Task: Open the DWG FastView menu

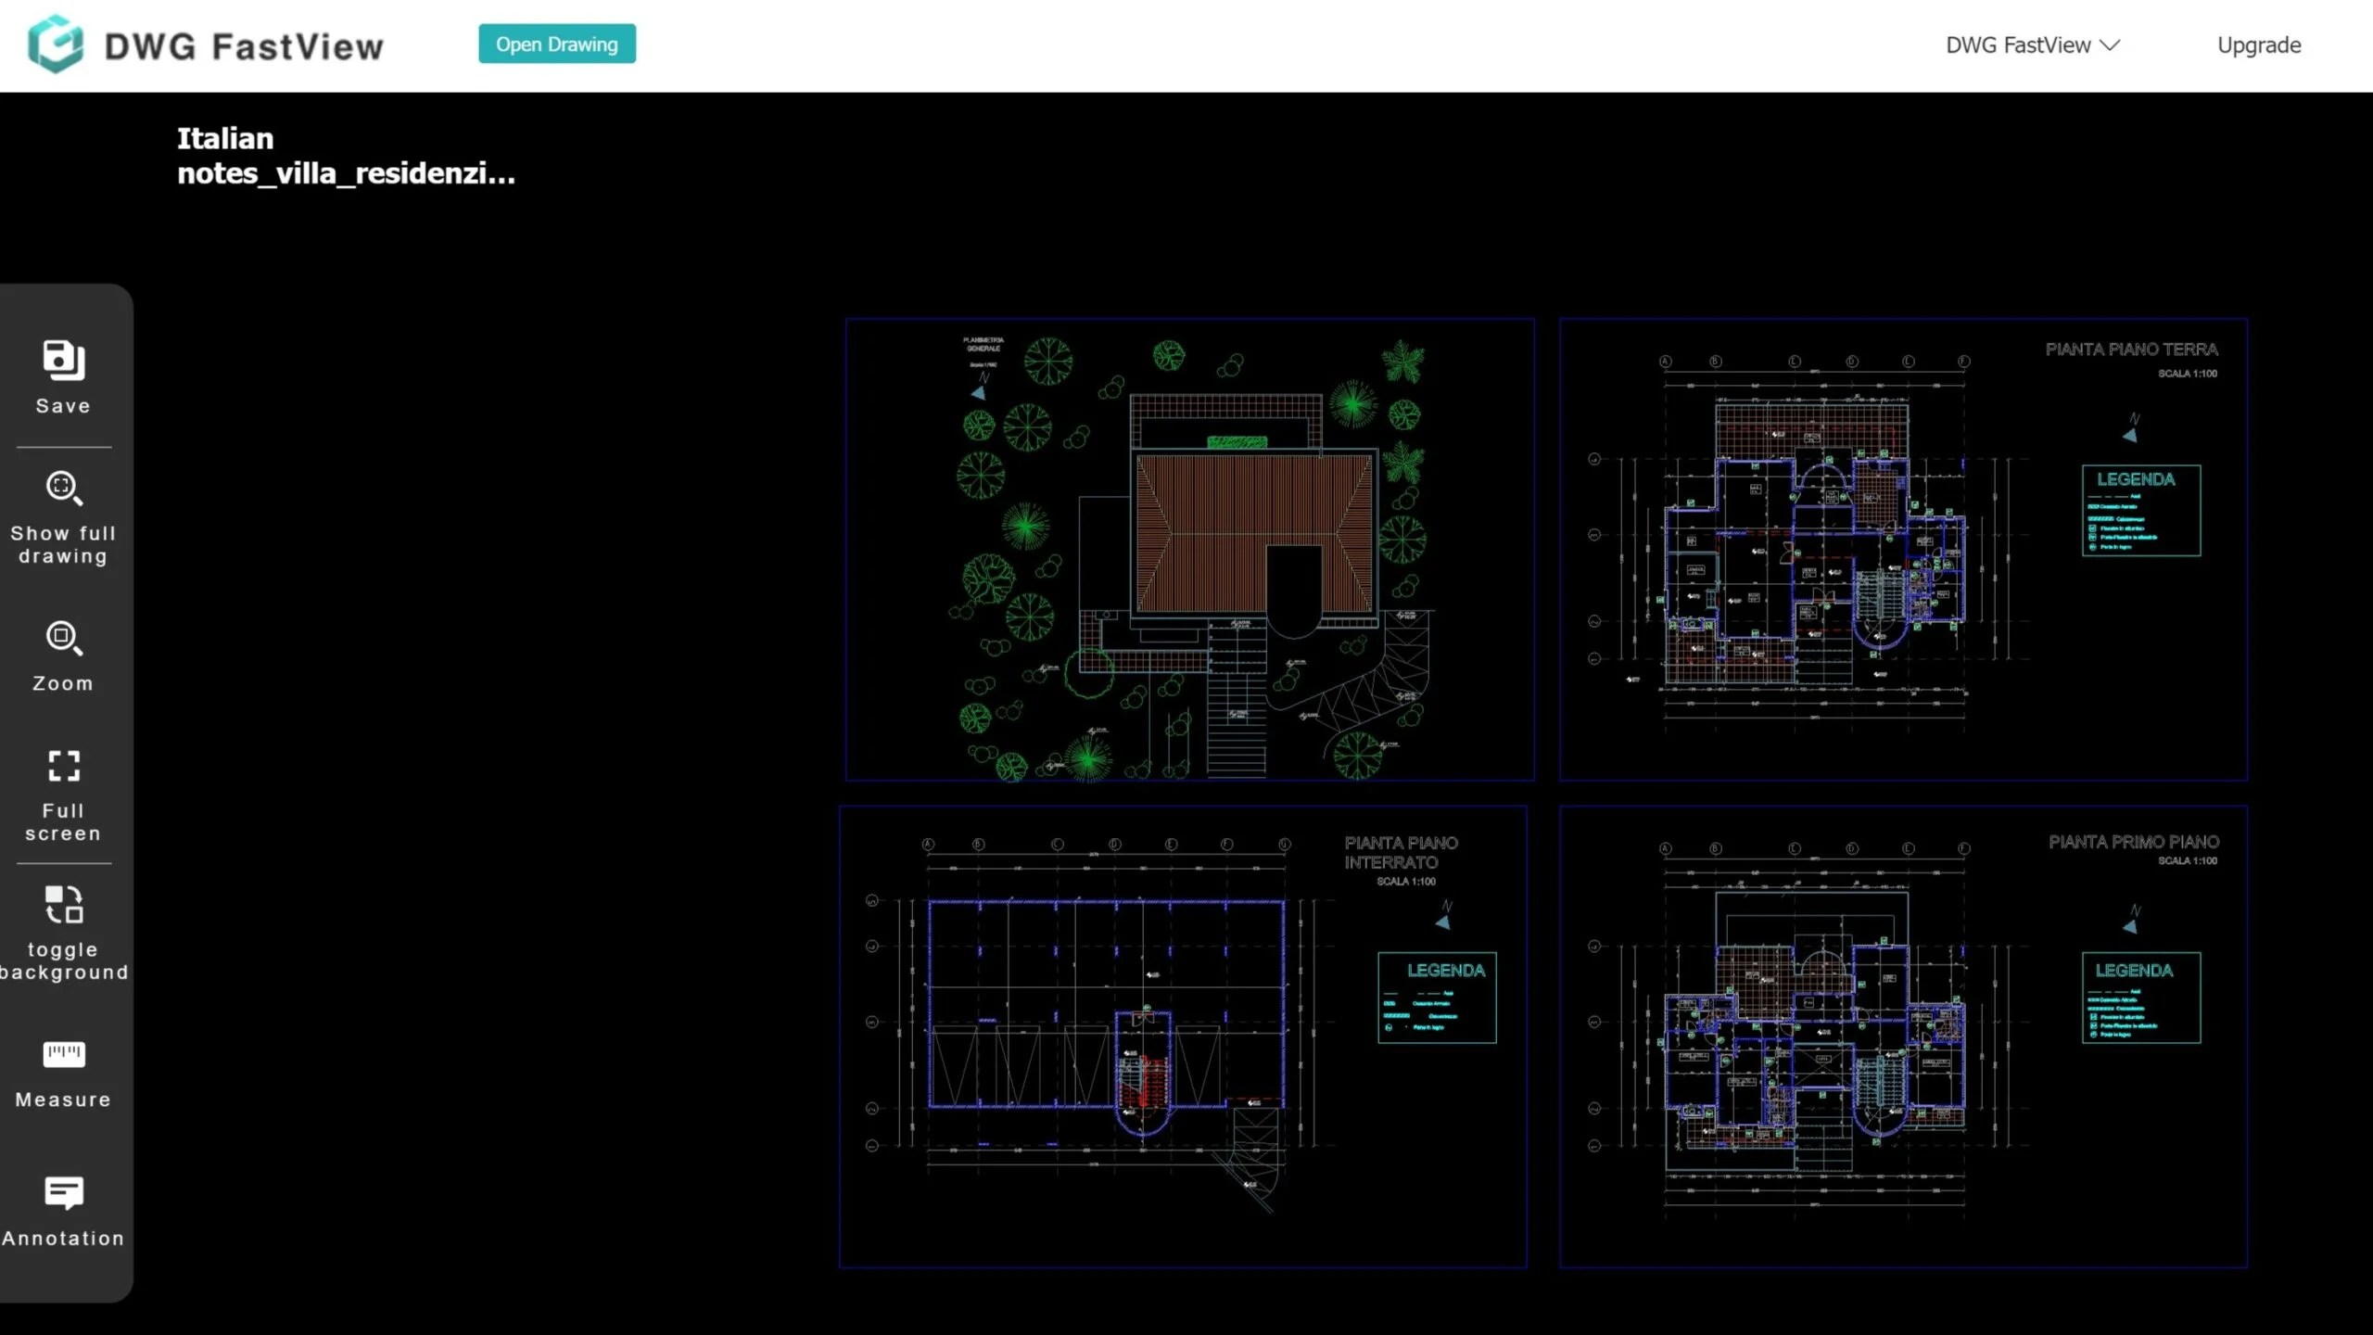Action: click(x=2030, y=44)
